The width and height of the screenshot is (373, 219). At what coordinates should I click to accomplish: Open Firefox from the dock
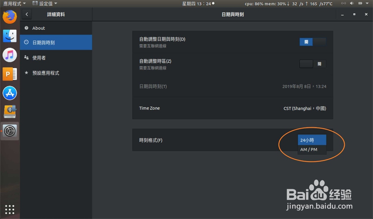pos(10,17)
